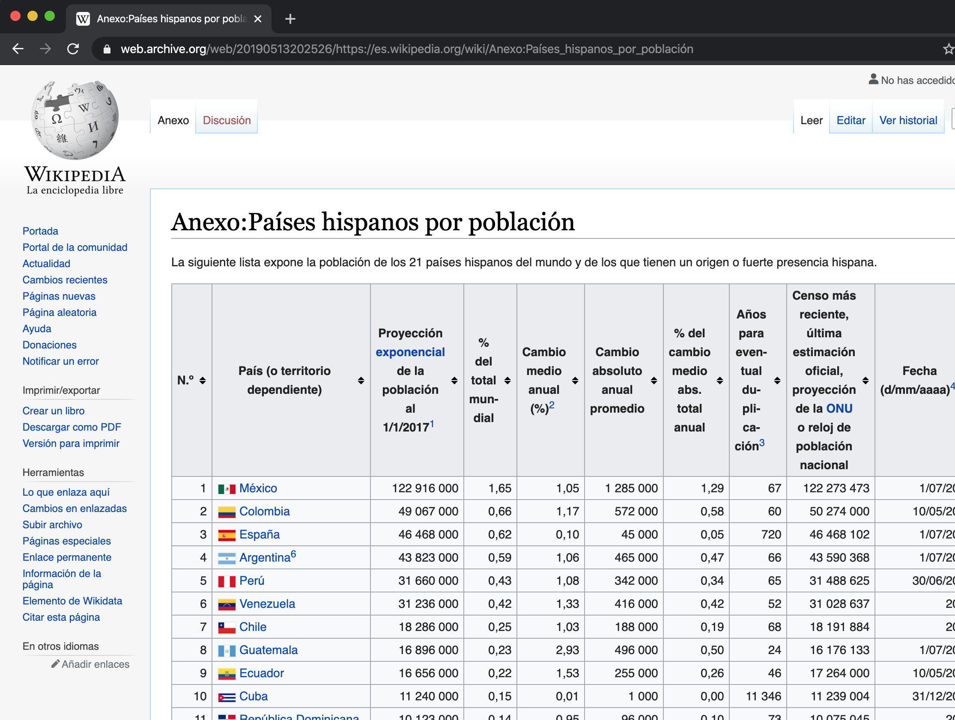Click the Chile flag icon

[x=227, y=628]
